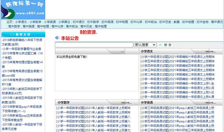
Task: Open 2015年高考英语试题含答案15套word版 article
Action: 22,73
